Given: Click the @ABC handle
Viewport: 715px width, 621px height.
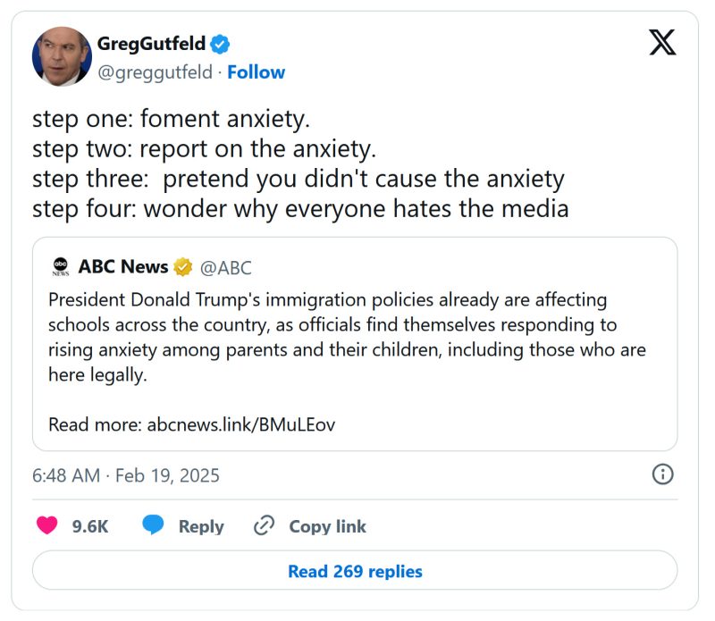Looking at the screenshot, I should (x=226, y=265).
